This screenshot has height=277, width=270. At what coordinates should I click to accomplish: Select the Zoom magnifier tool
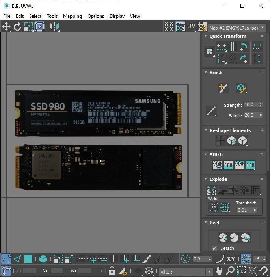click(230, 271)
